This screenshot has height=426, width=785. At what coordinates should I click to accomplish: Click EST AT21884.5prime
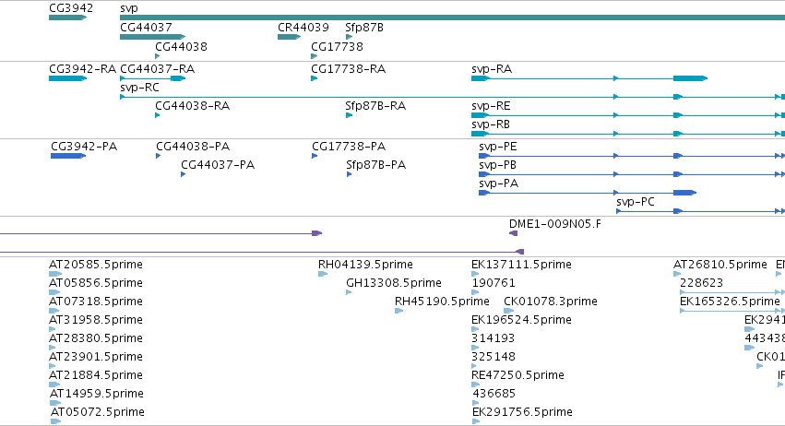point(96,375)
